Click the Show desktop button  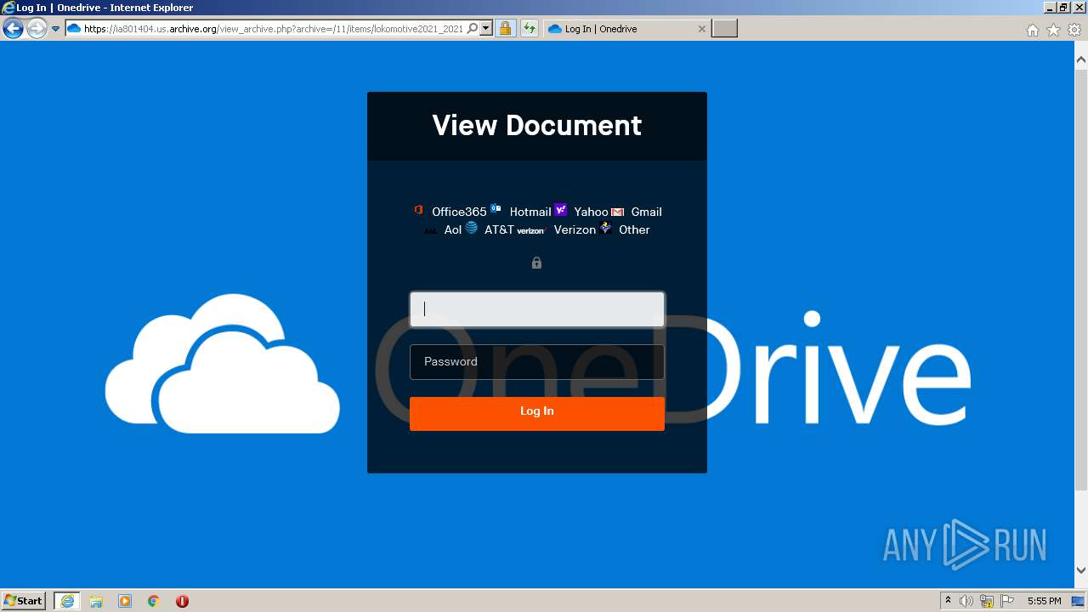[1079, 601]
